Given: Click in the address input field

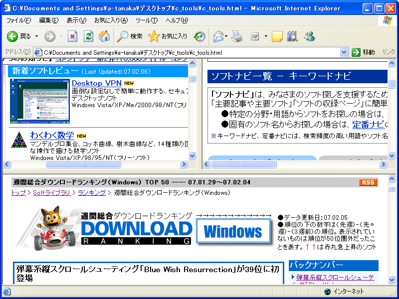Looking at the screenshot, I should point(191,53).
